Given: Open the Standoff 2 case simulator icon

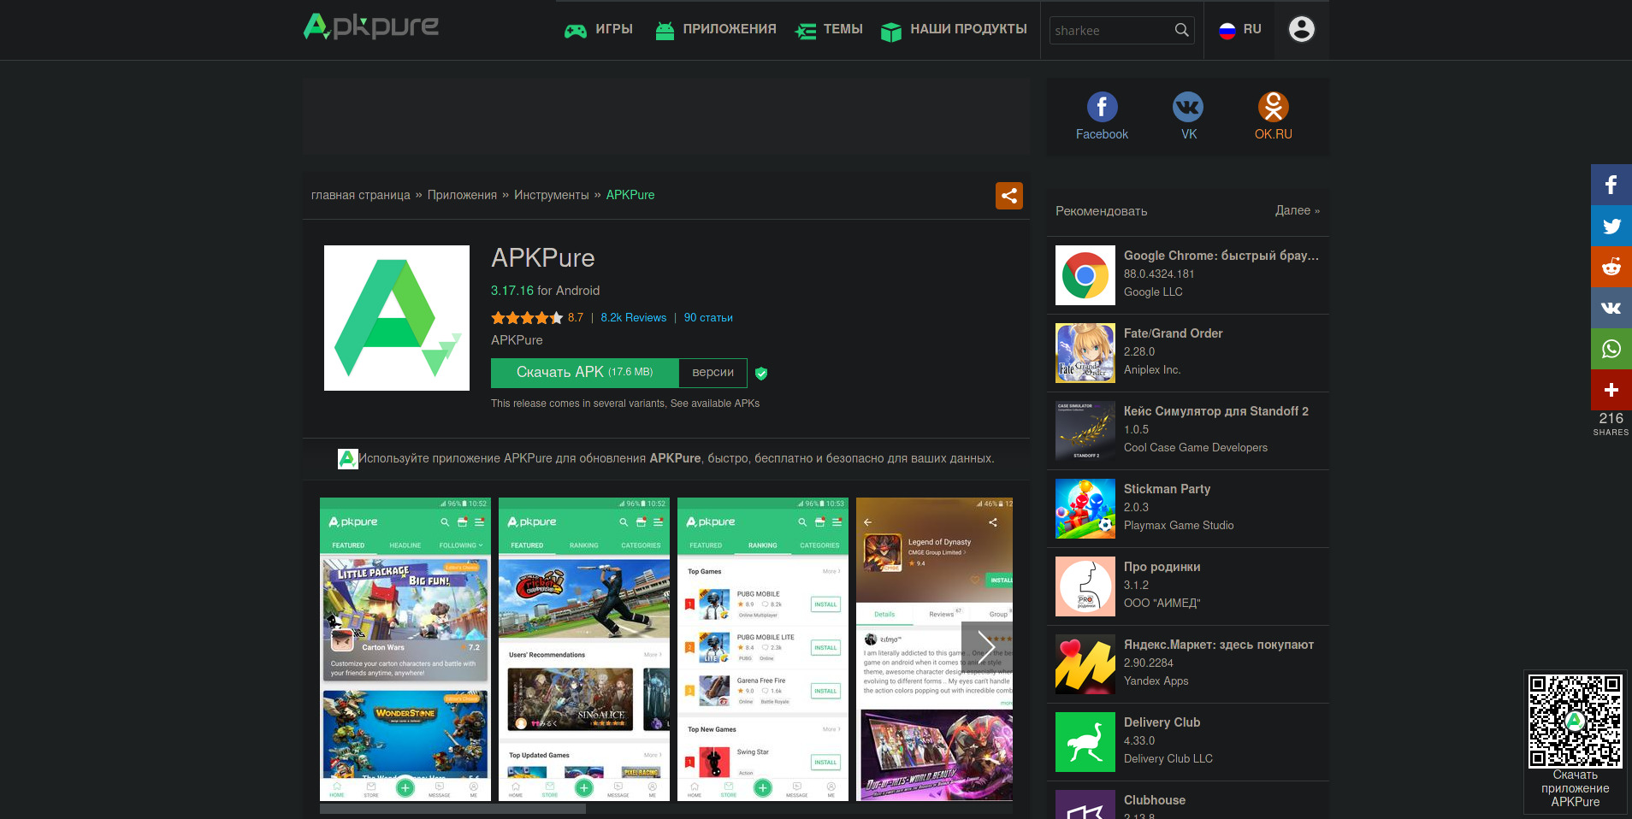Looking at the screenshot, I should pyautogui.click(x=1085, y=431).
